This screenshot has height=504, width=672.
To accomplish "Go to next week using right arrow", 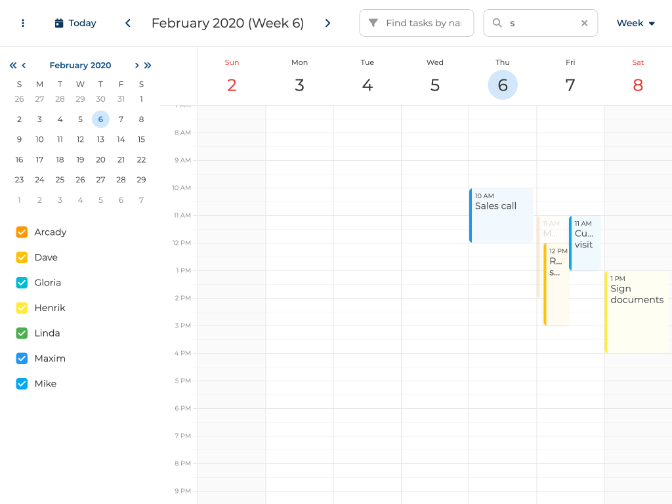I will coord(327,23).
